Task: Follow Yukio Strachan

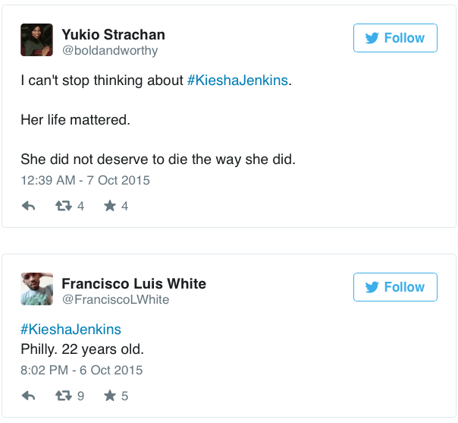Action: (x=395, y=38)
